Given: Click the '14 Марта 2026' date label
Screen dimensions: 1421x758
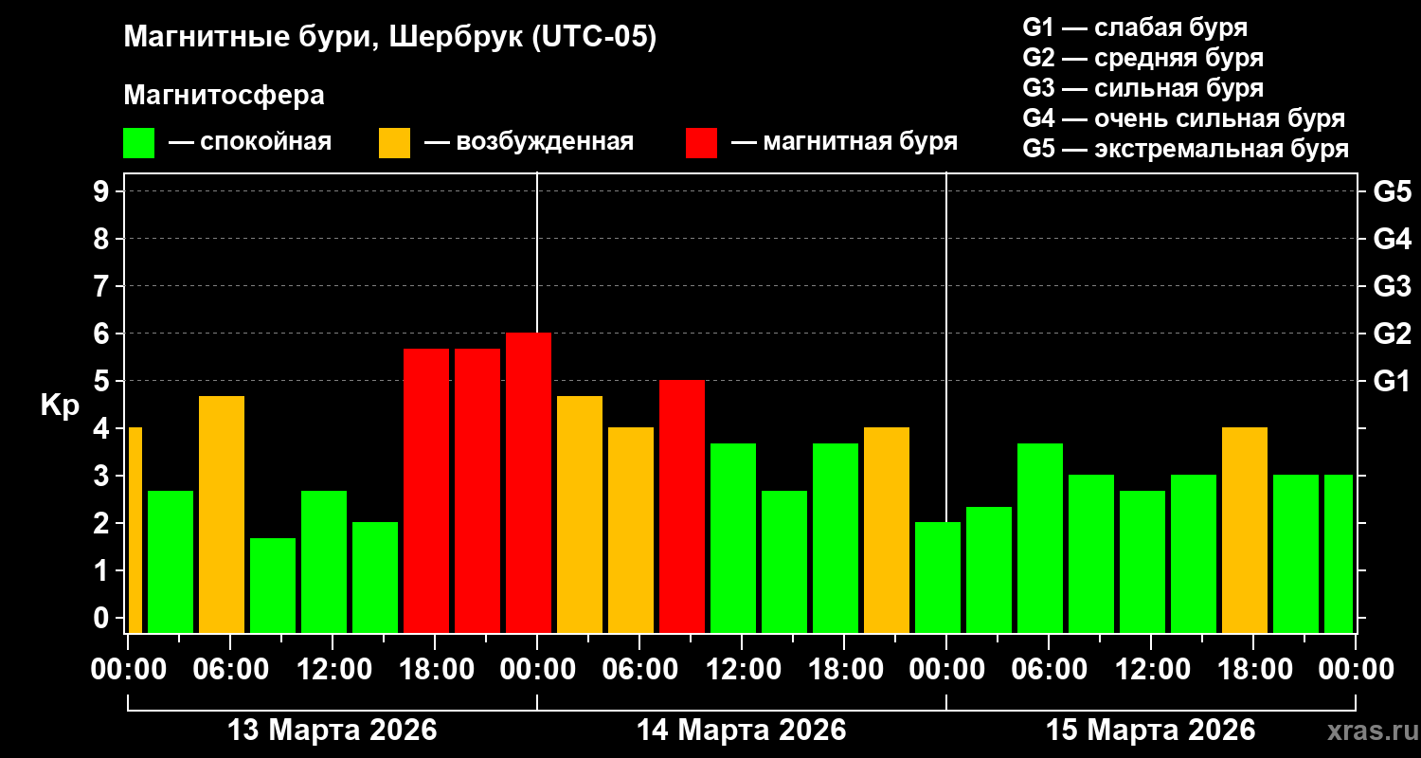Looking at the screenshot, I should [742, 731].
